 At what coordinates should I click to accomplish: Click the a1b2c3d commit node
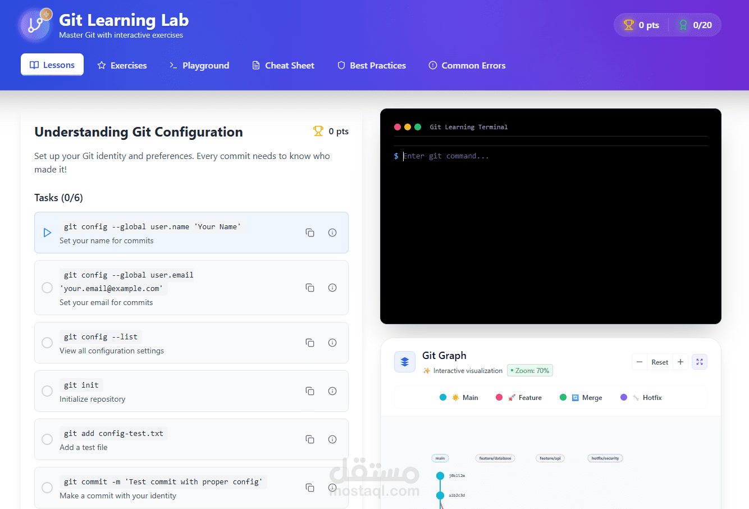[440, 496]
